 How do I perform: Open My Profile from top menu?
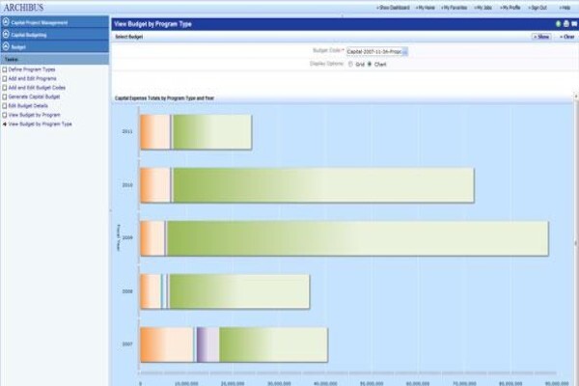click(x=510, y=8)
